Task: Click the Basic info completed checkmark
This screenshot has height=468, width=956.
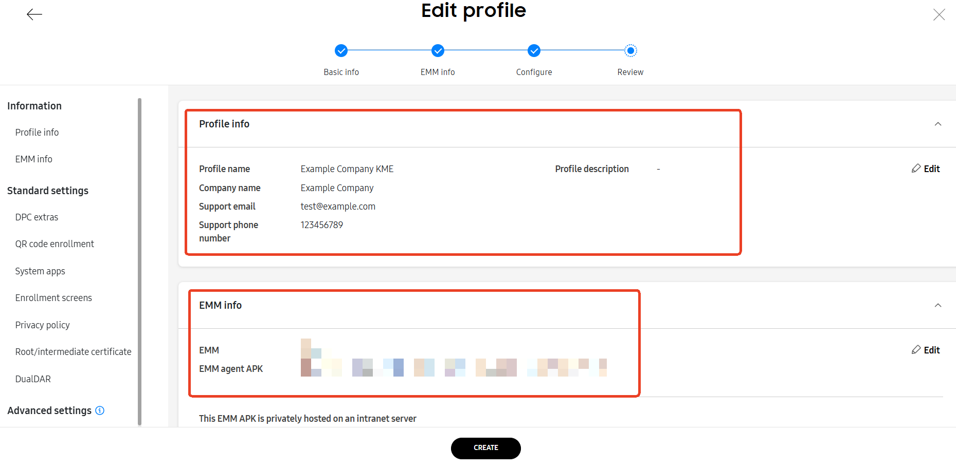Action: (341, 50)
